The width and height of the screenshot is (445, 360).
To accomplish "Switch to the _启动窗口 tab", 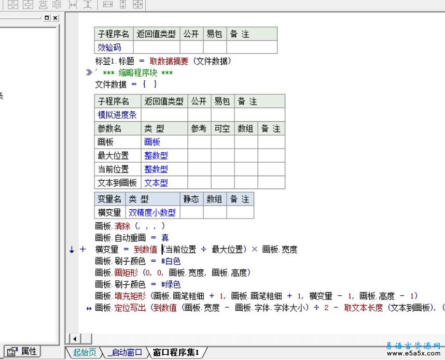I will pos(125,352).
